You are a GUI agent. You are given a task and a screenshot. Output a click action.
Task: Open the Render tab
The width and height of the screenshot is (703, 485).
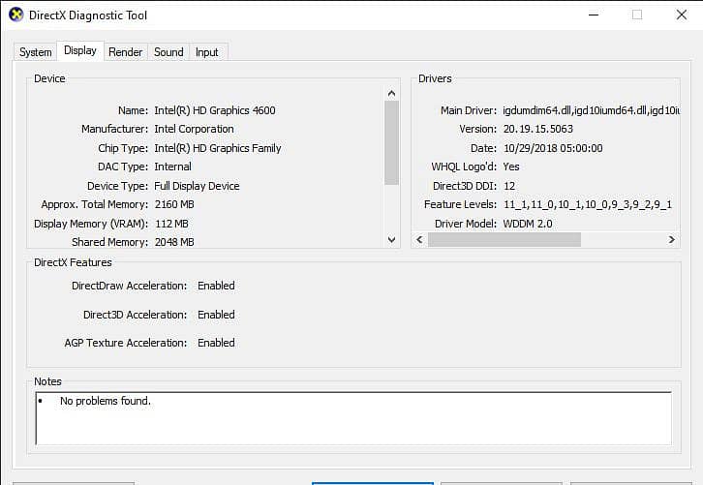click(126, 52)
